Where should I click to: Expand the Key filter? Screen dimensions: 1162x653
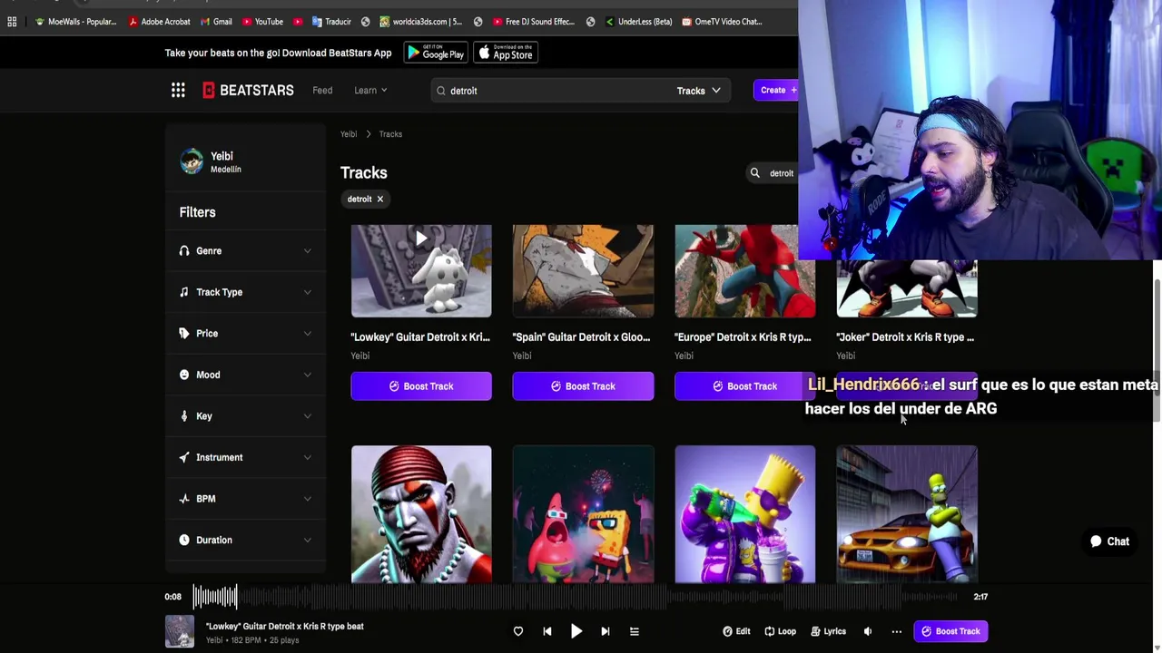pos(245,416)
